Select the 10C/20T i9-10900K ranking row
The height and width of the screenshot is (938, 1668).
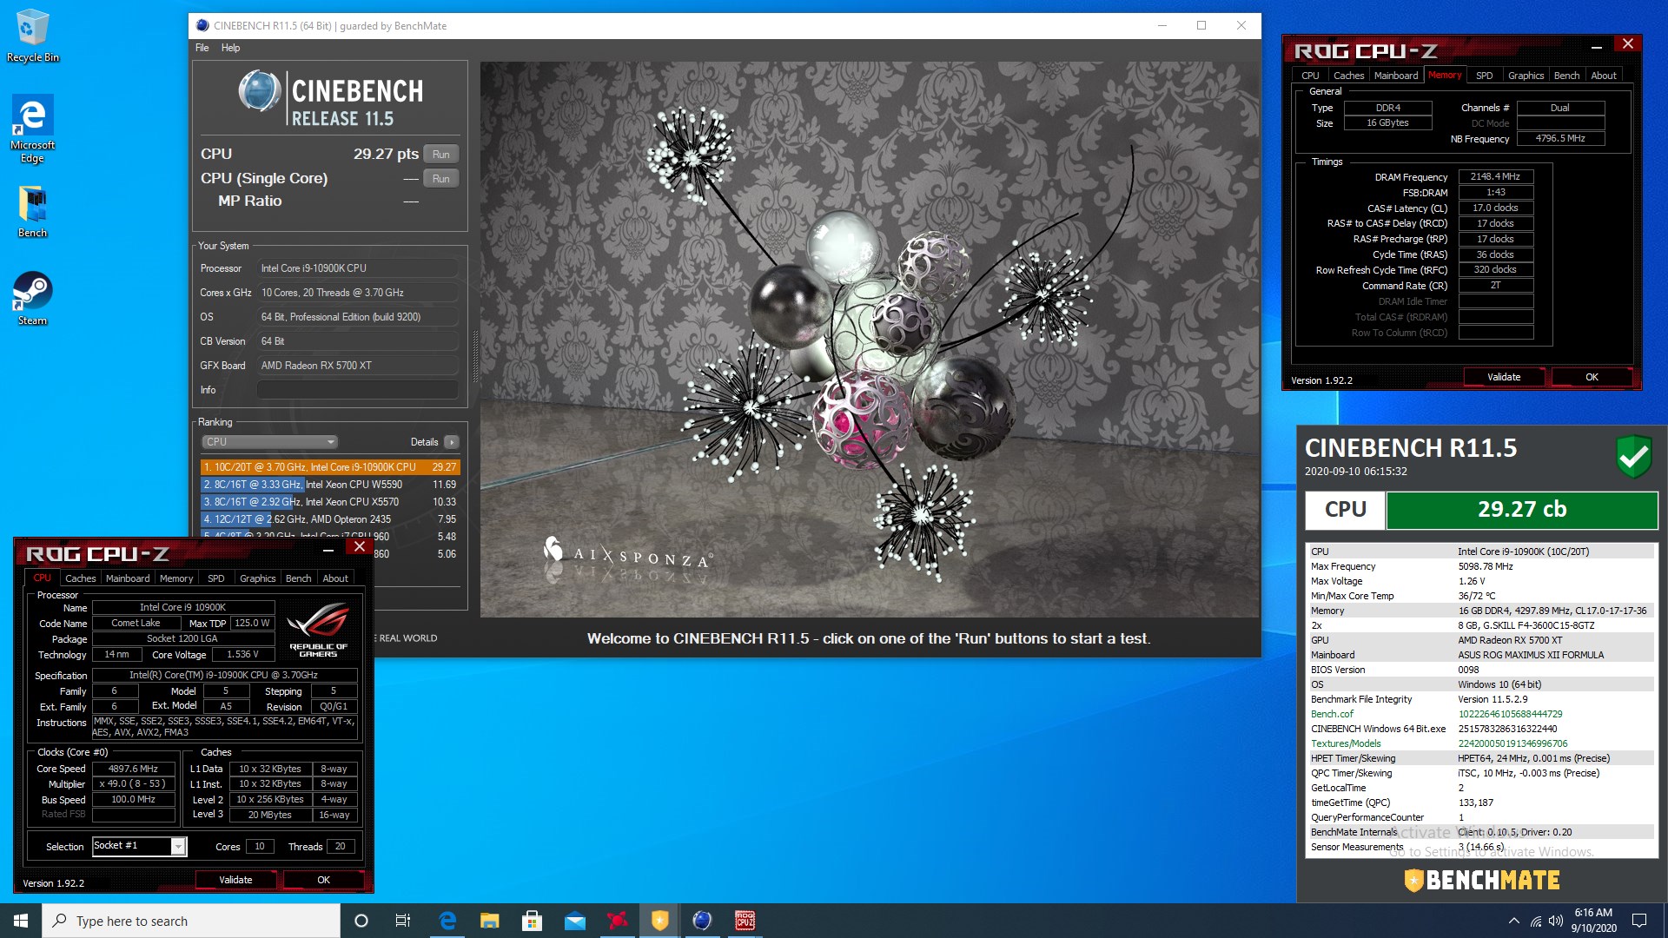point(329,467)
